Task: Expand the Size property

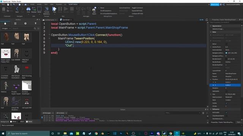Action: click(211, 94)
